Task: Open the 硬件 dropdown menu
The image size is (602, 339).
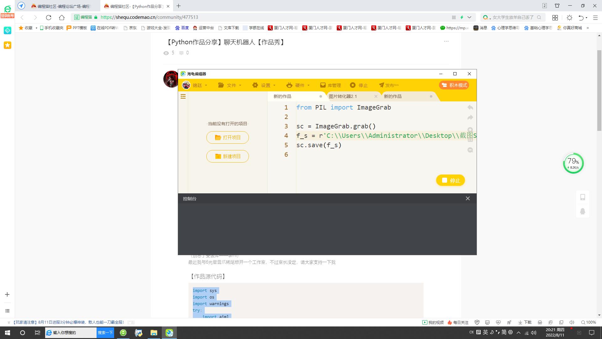Action: [298, 85]
